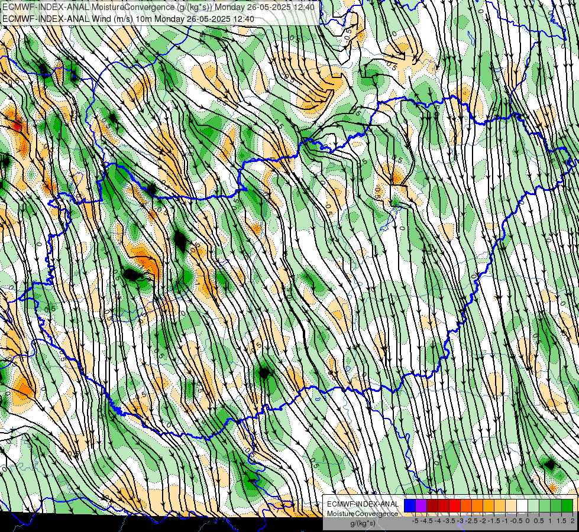
Task: Pick the dark red swatch between -4.5 and -4
Action: point(432,506)
